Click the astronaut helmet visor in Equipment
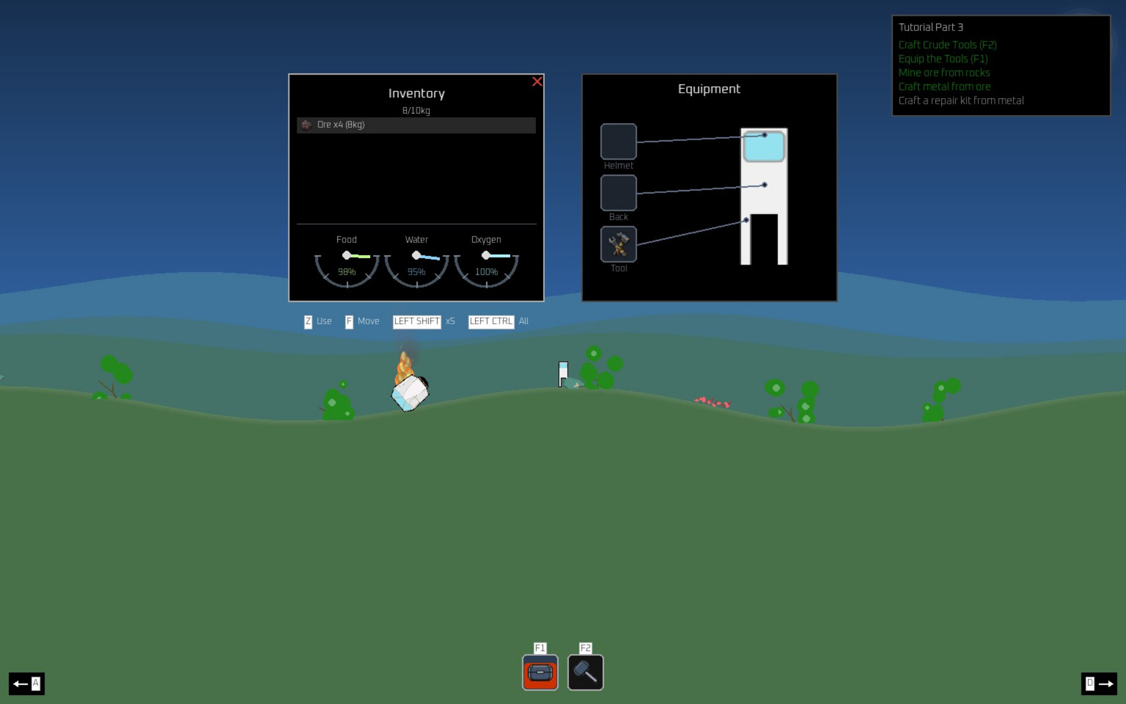 [x=764, y=147]
